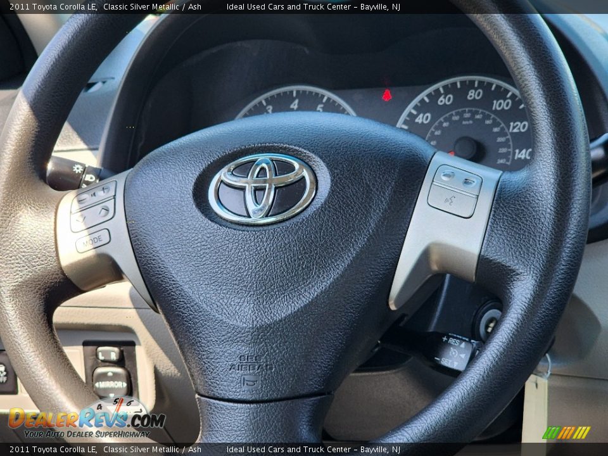Click the 4 mark on the tachometer
Viewport: 608px width, 456px height.
294,104
